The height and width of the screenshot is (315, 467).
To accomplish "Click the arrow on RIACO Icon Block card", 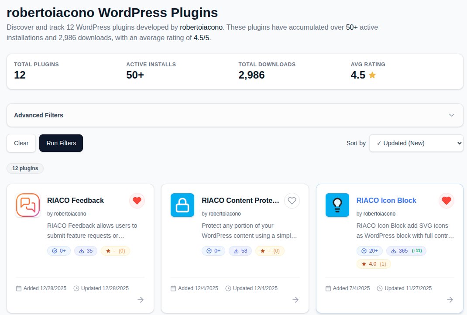I will pos(450,300).
